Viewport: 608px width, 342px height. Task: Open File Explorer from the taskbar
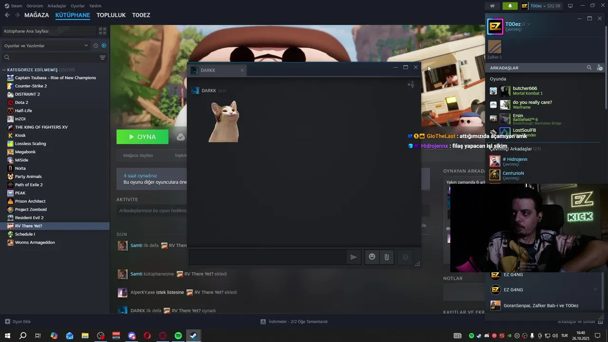coord(85,336)
